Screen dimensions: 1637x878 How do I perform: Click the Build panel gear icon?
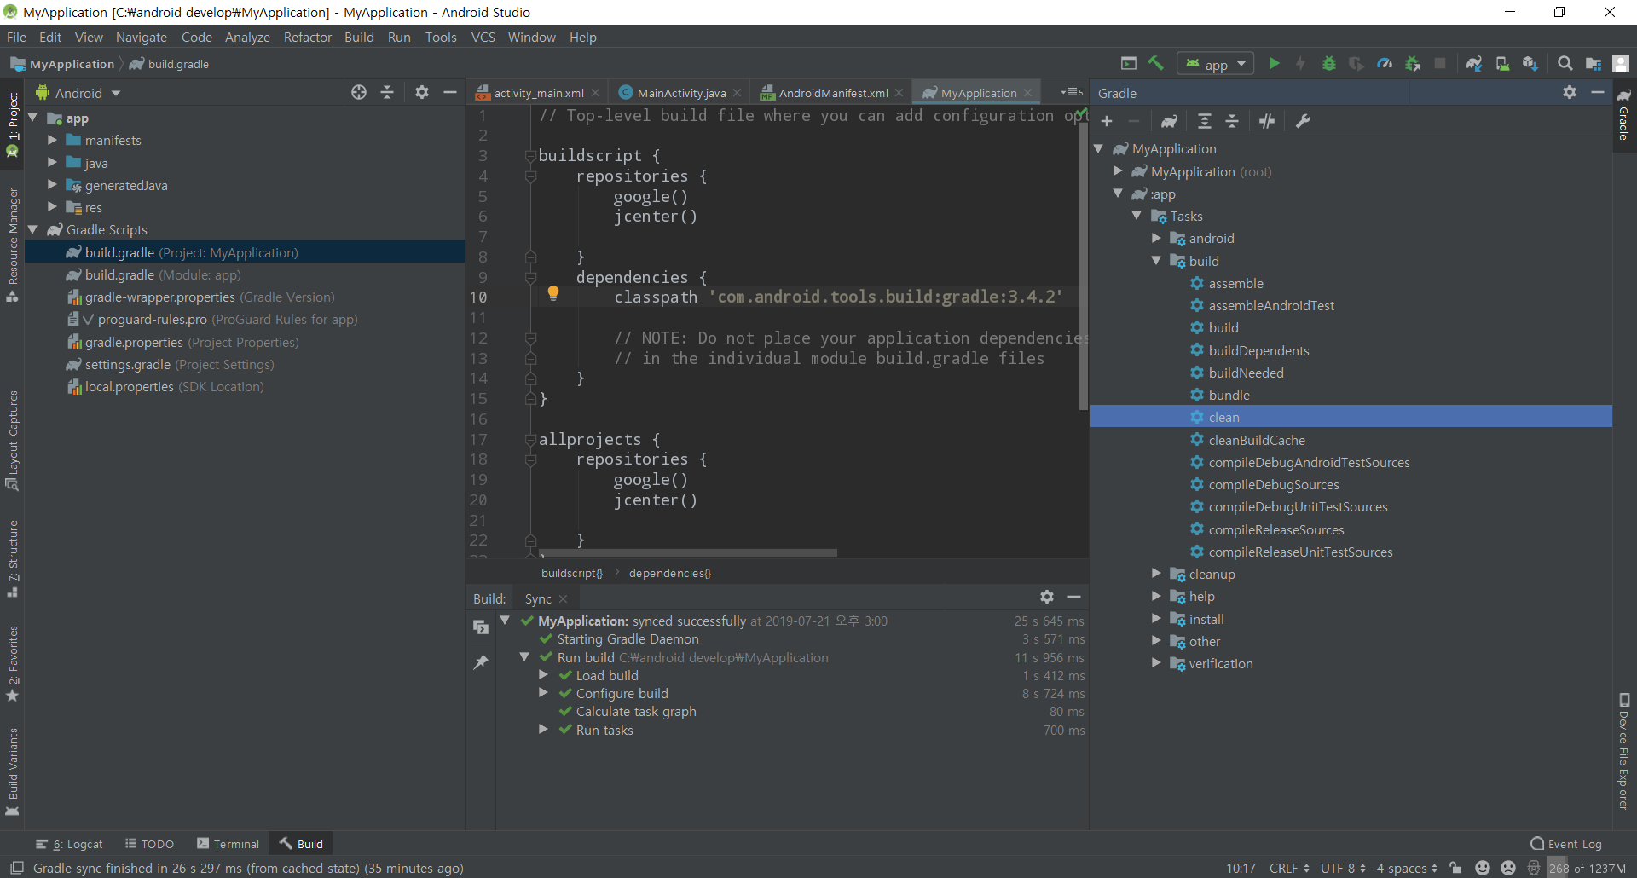click(x=1047, y=597)
